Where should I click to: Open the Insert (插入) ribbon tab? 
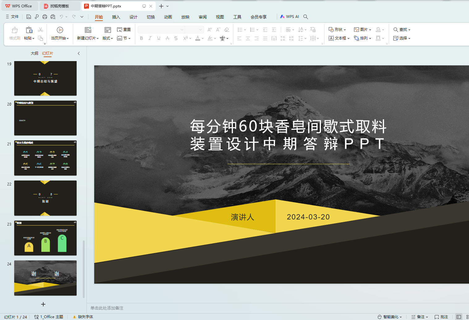(x=116, y=17)
